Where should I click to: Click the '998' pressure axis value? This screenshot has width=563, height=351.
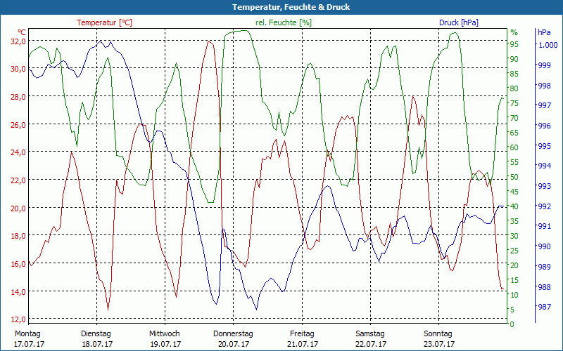[544, 85]
